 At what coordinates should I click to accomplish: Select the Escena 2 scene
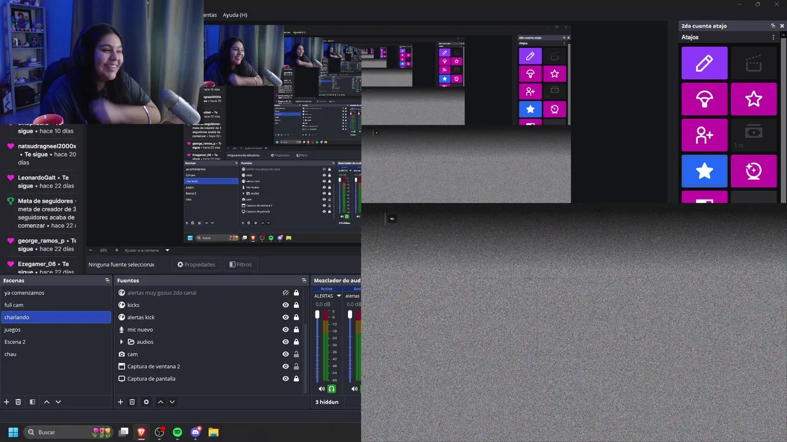tap(56, 342)
